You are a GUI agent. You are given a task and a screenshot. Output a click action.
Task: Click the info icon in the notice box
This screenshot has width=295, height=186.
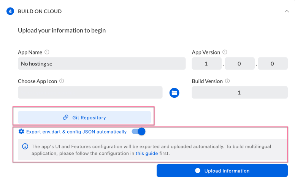(25, 146)
